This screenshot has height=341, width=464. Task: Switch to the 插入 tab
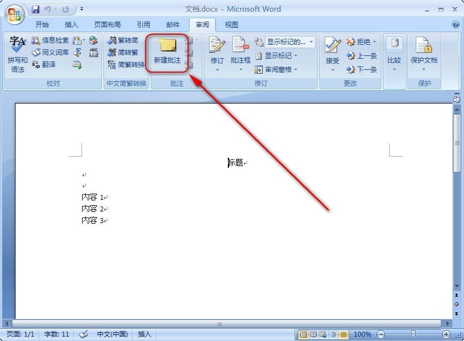72,25
